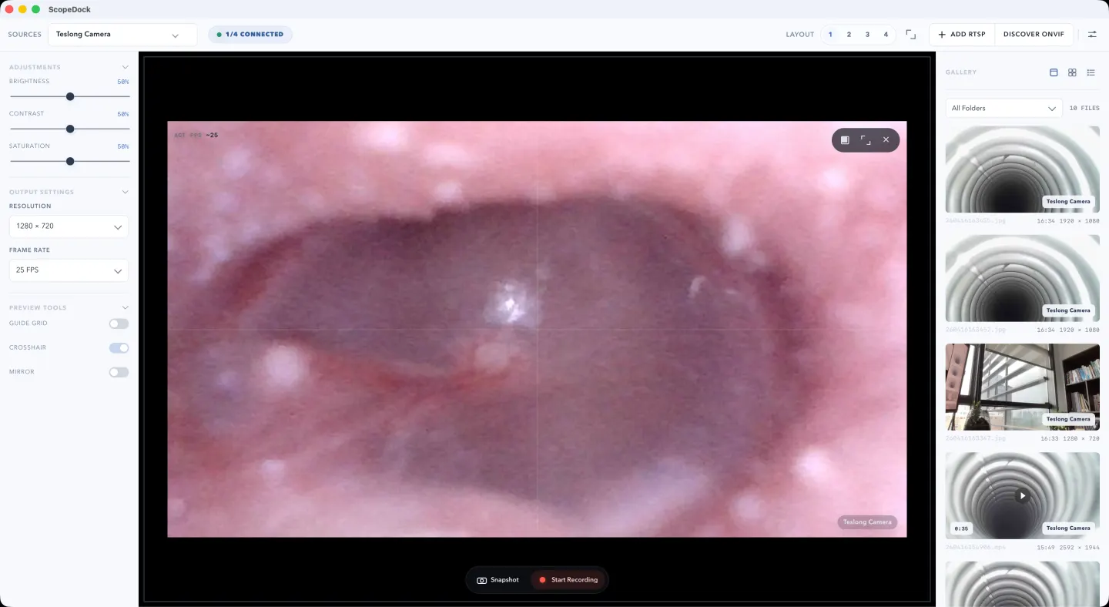Click the 0:35 duration badge on video thumbnail
This screenshot has width=1109, height=607.
[960, 528]
